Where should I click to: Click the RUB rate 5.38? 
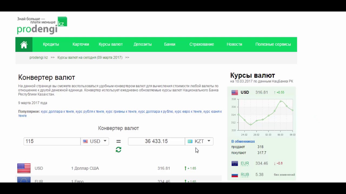tap(259, 175)
